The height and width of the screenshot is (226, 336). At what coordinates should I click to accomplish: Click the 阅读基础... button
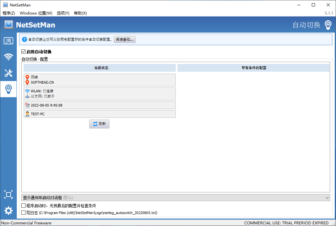tap(125, 39)
